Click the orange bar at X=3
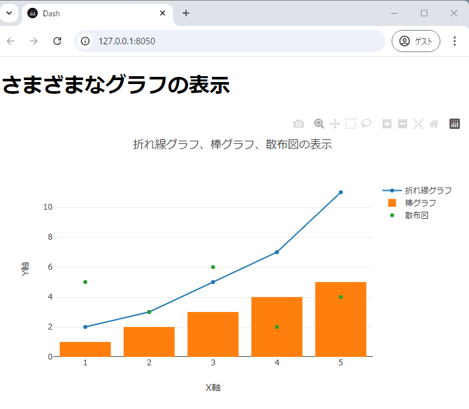The image size is (469, 409). [x=213, y=334]
